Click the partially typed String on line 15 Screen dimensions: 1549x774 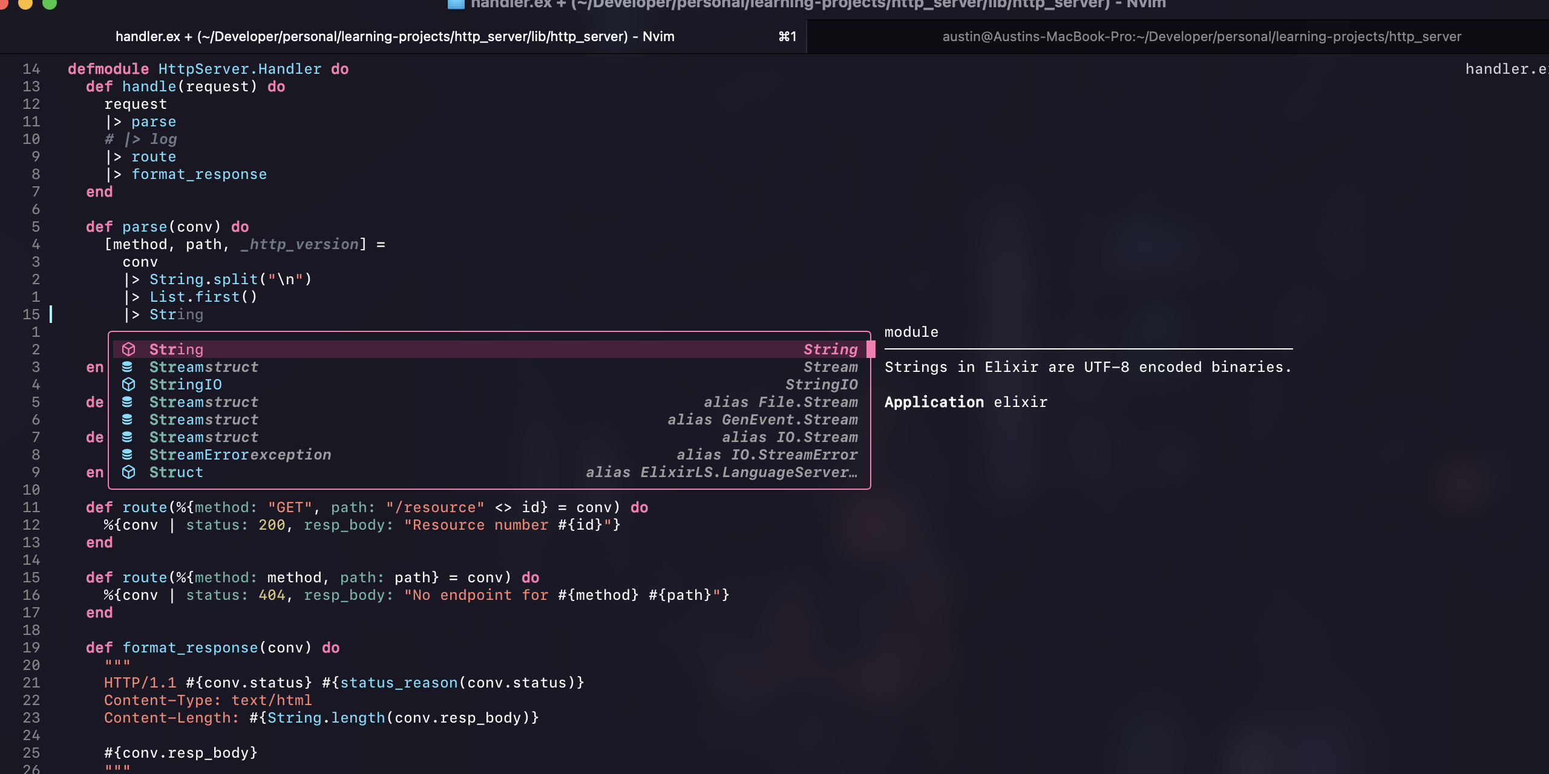point(176,314)
